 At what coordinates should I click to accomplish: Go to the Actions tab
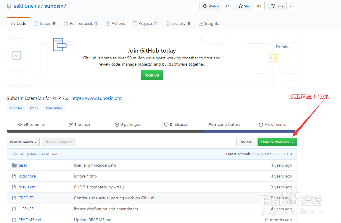coord(115,23)
